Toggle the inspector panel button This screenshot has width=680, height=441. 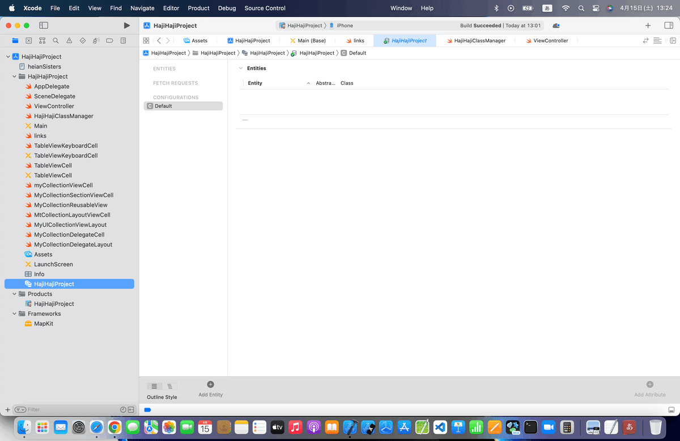point(668,25)
